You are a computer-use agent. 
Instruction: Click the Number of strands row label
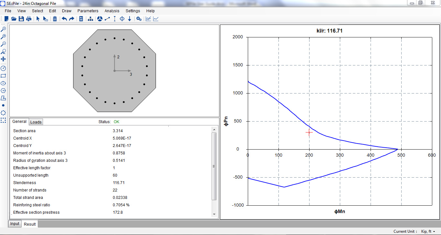point(30,190)
